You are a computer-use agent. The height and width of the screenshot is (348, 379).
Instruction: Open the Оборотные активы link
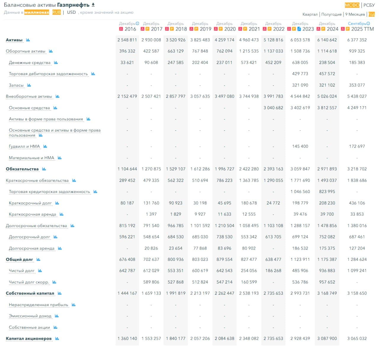(x=25, y=51)
